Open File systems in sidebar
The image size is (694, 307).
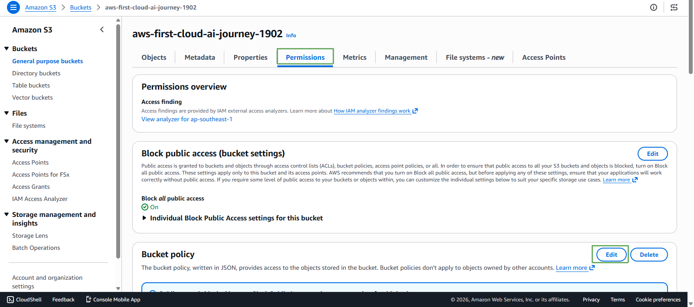(29, 126)
